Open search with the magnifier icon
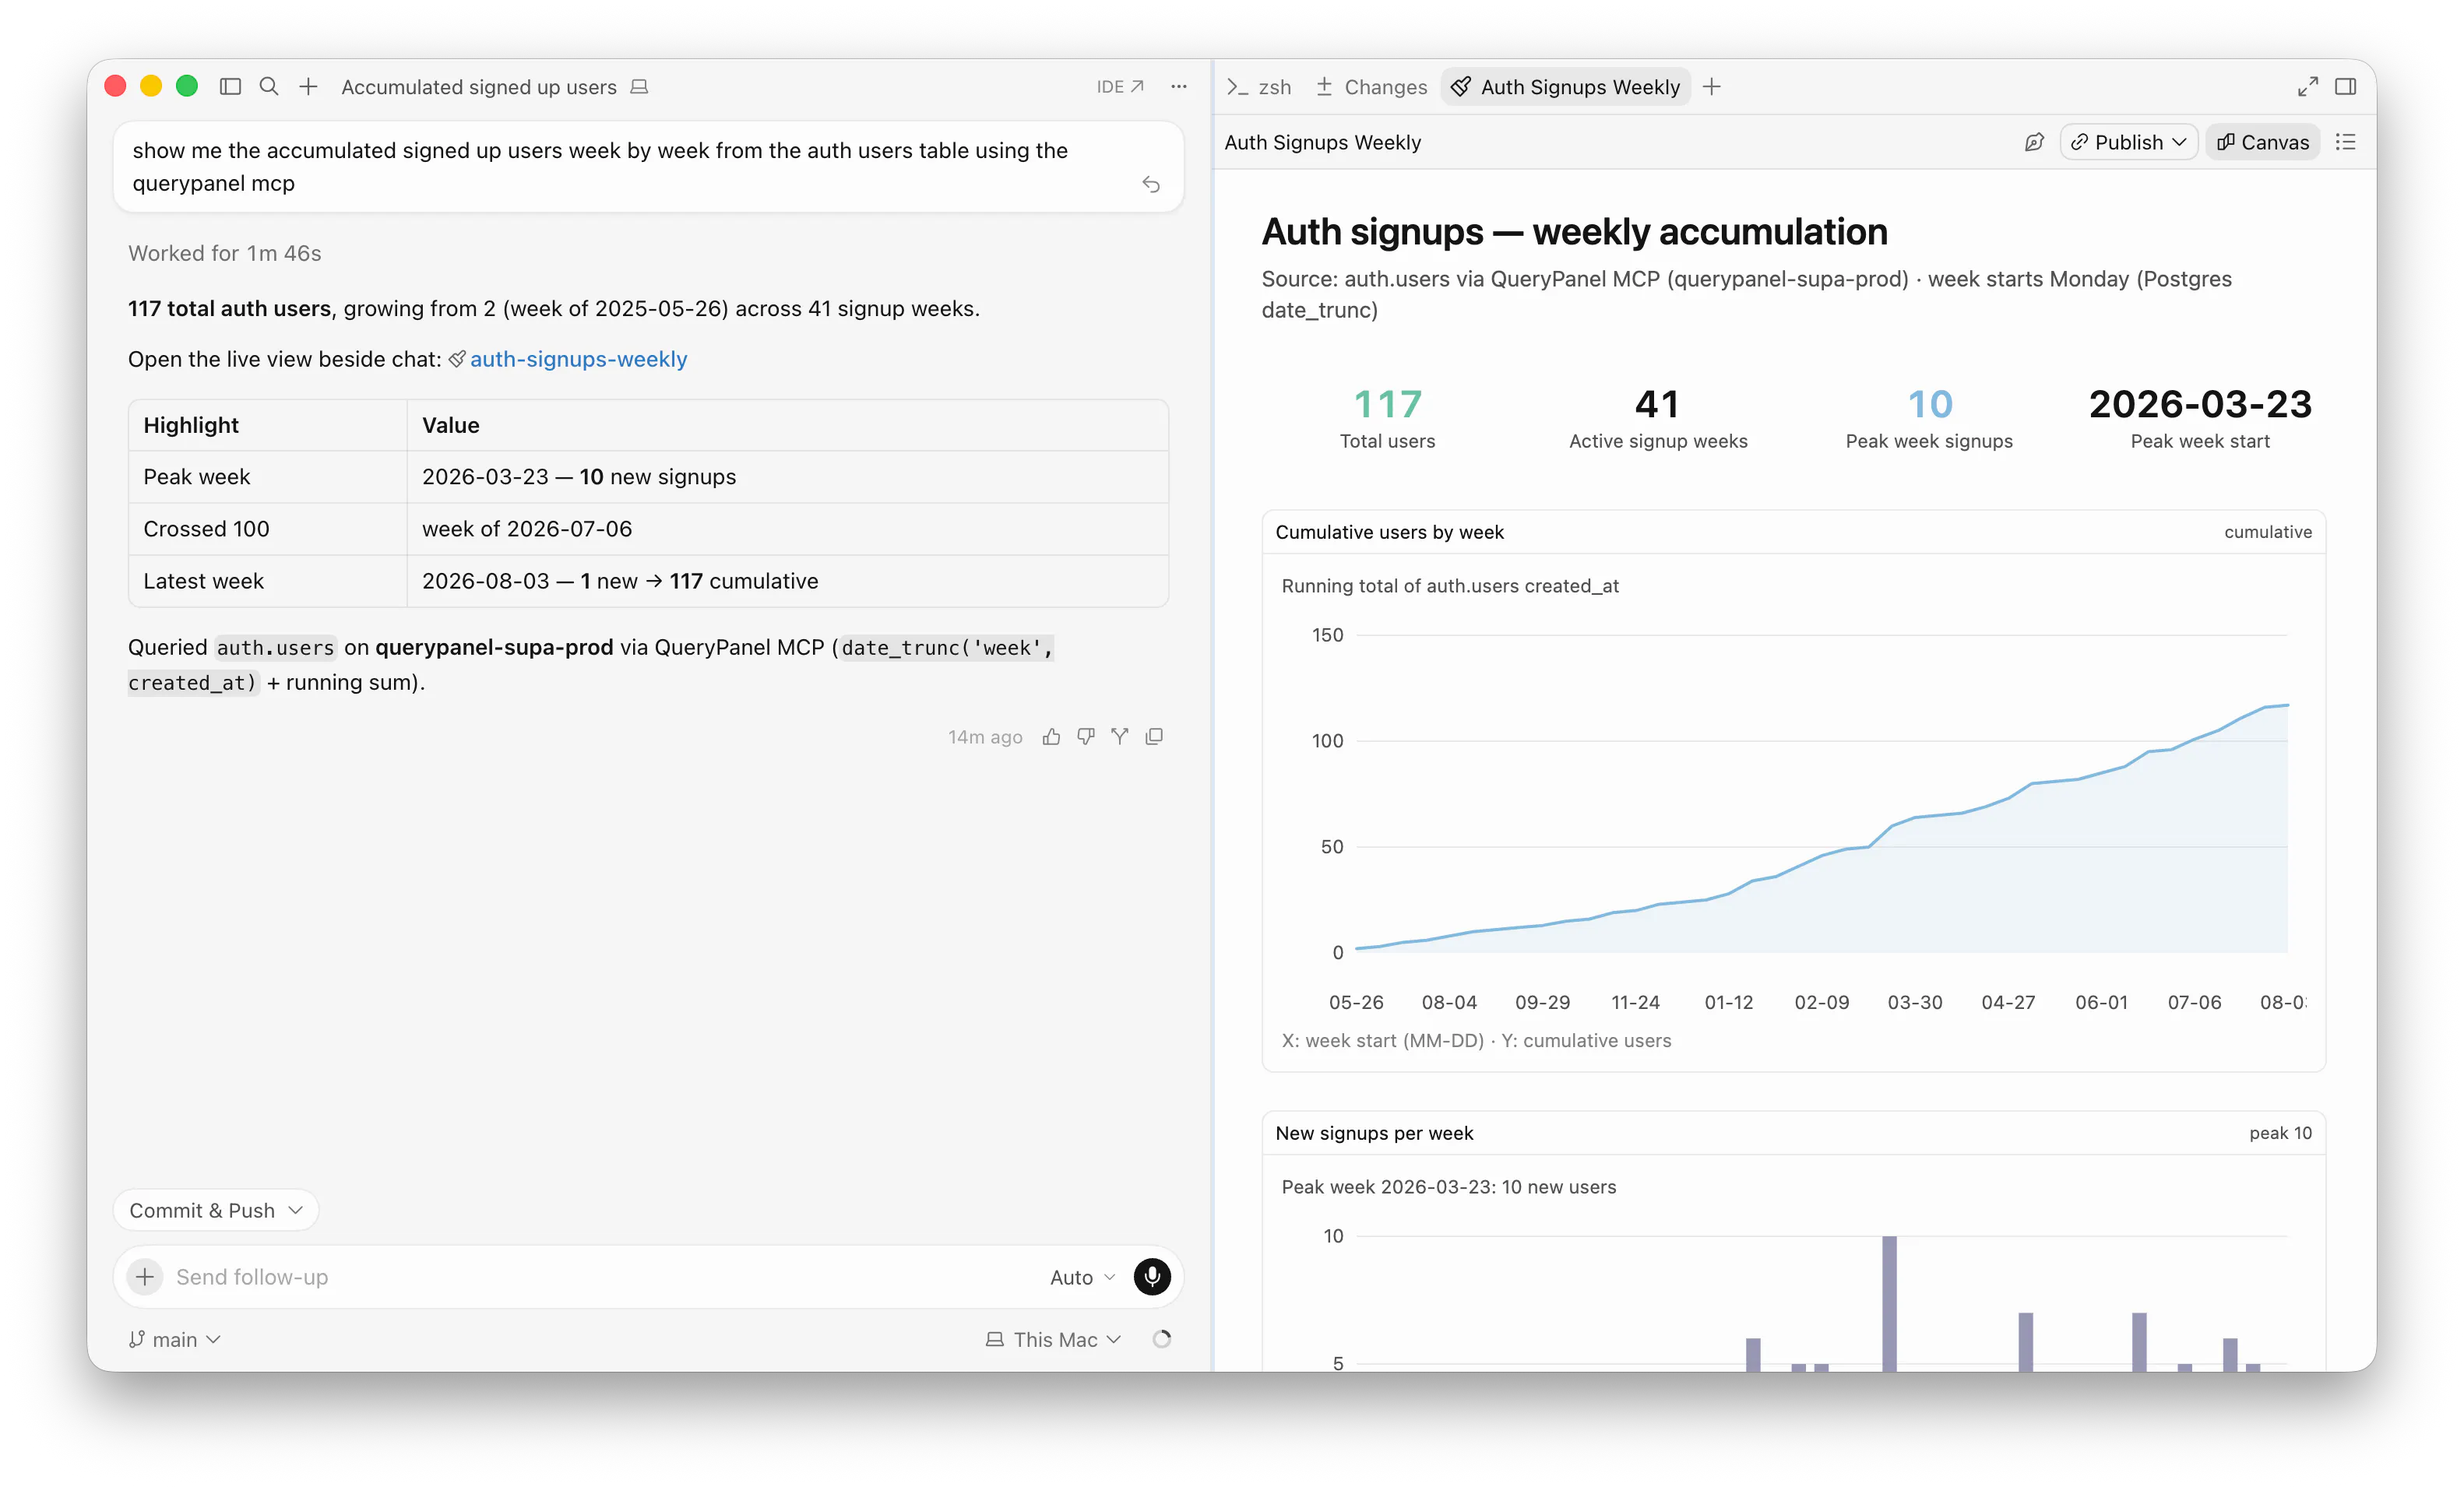The height and width of the screenshot is (1487, 2464). 269,87
